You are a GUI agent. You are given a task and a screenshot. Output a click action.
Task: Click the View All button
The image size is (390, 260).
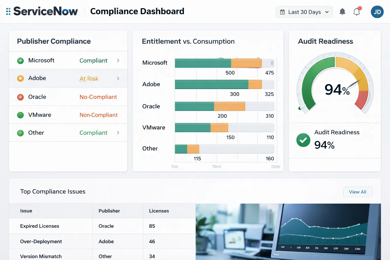pyautogui.click(x=357, y=192)
